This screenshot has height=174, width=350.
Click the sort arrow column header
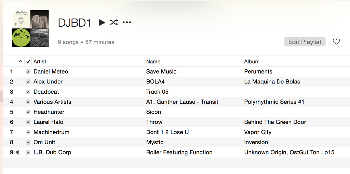[x=20, y=62]
